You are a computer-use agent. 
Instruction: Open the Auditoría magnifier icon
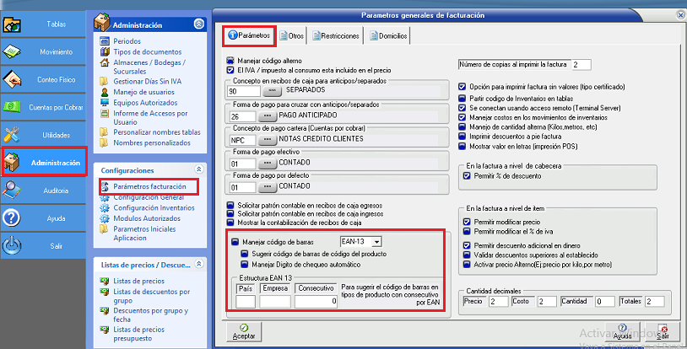coord(14,191)
